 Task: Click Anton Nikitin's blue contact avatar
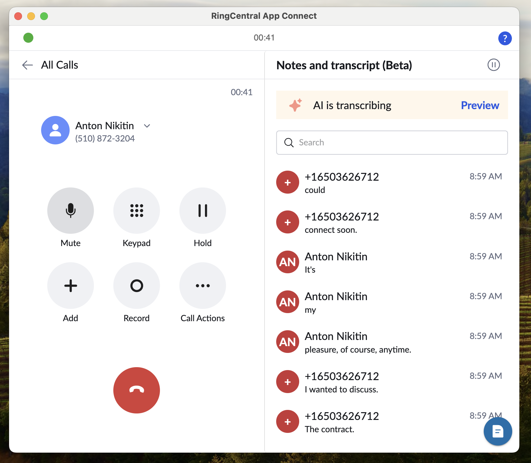point(55,130)
